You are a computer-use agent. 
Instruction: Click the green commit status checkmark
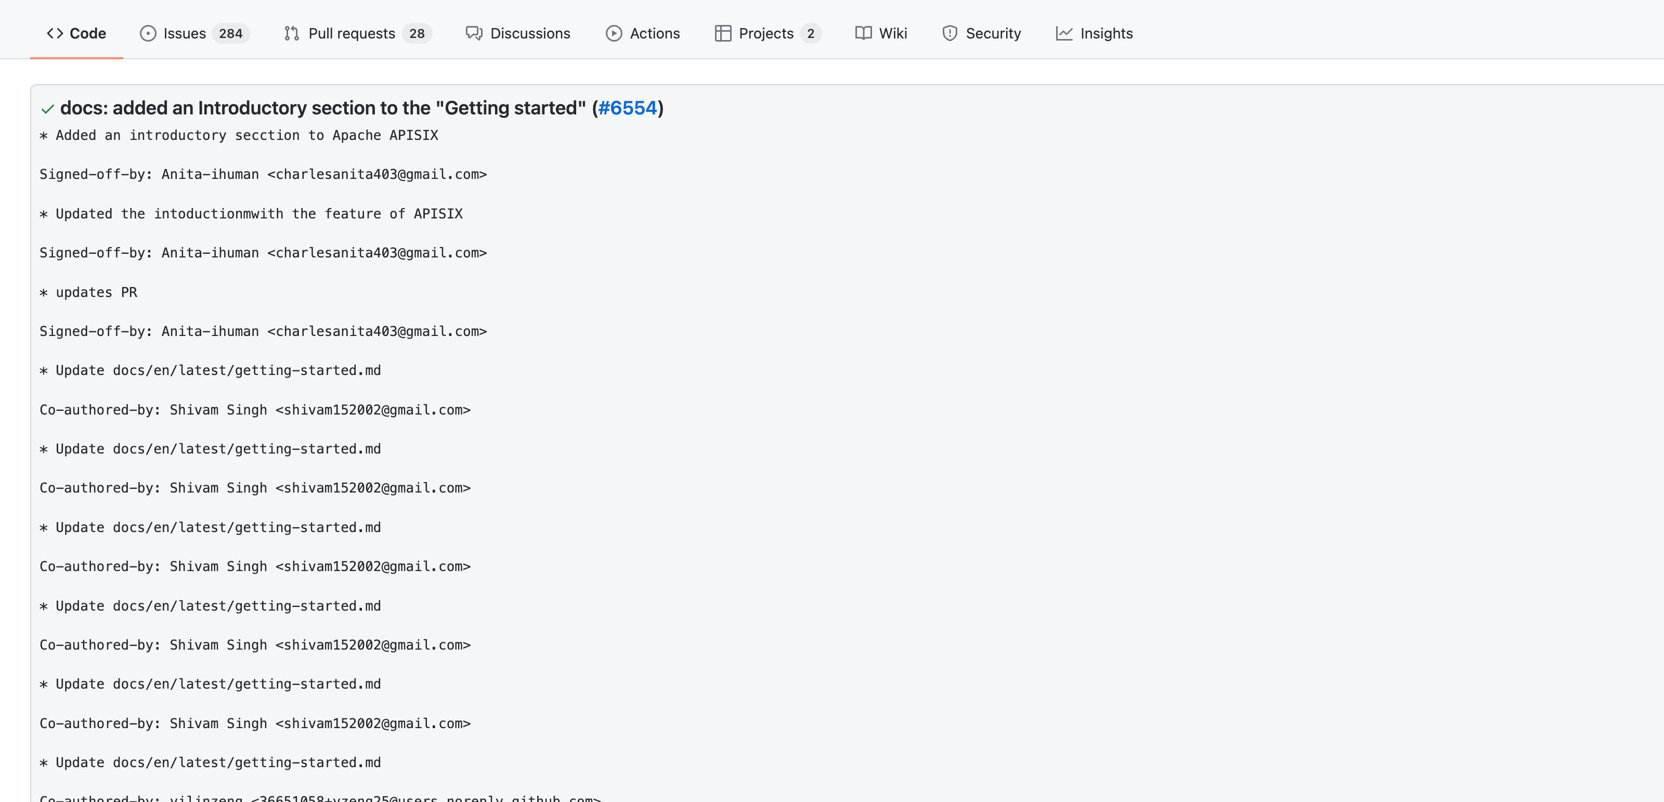pos(47,109)
